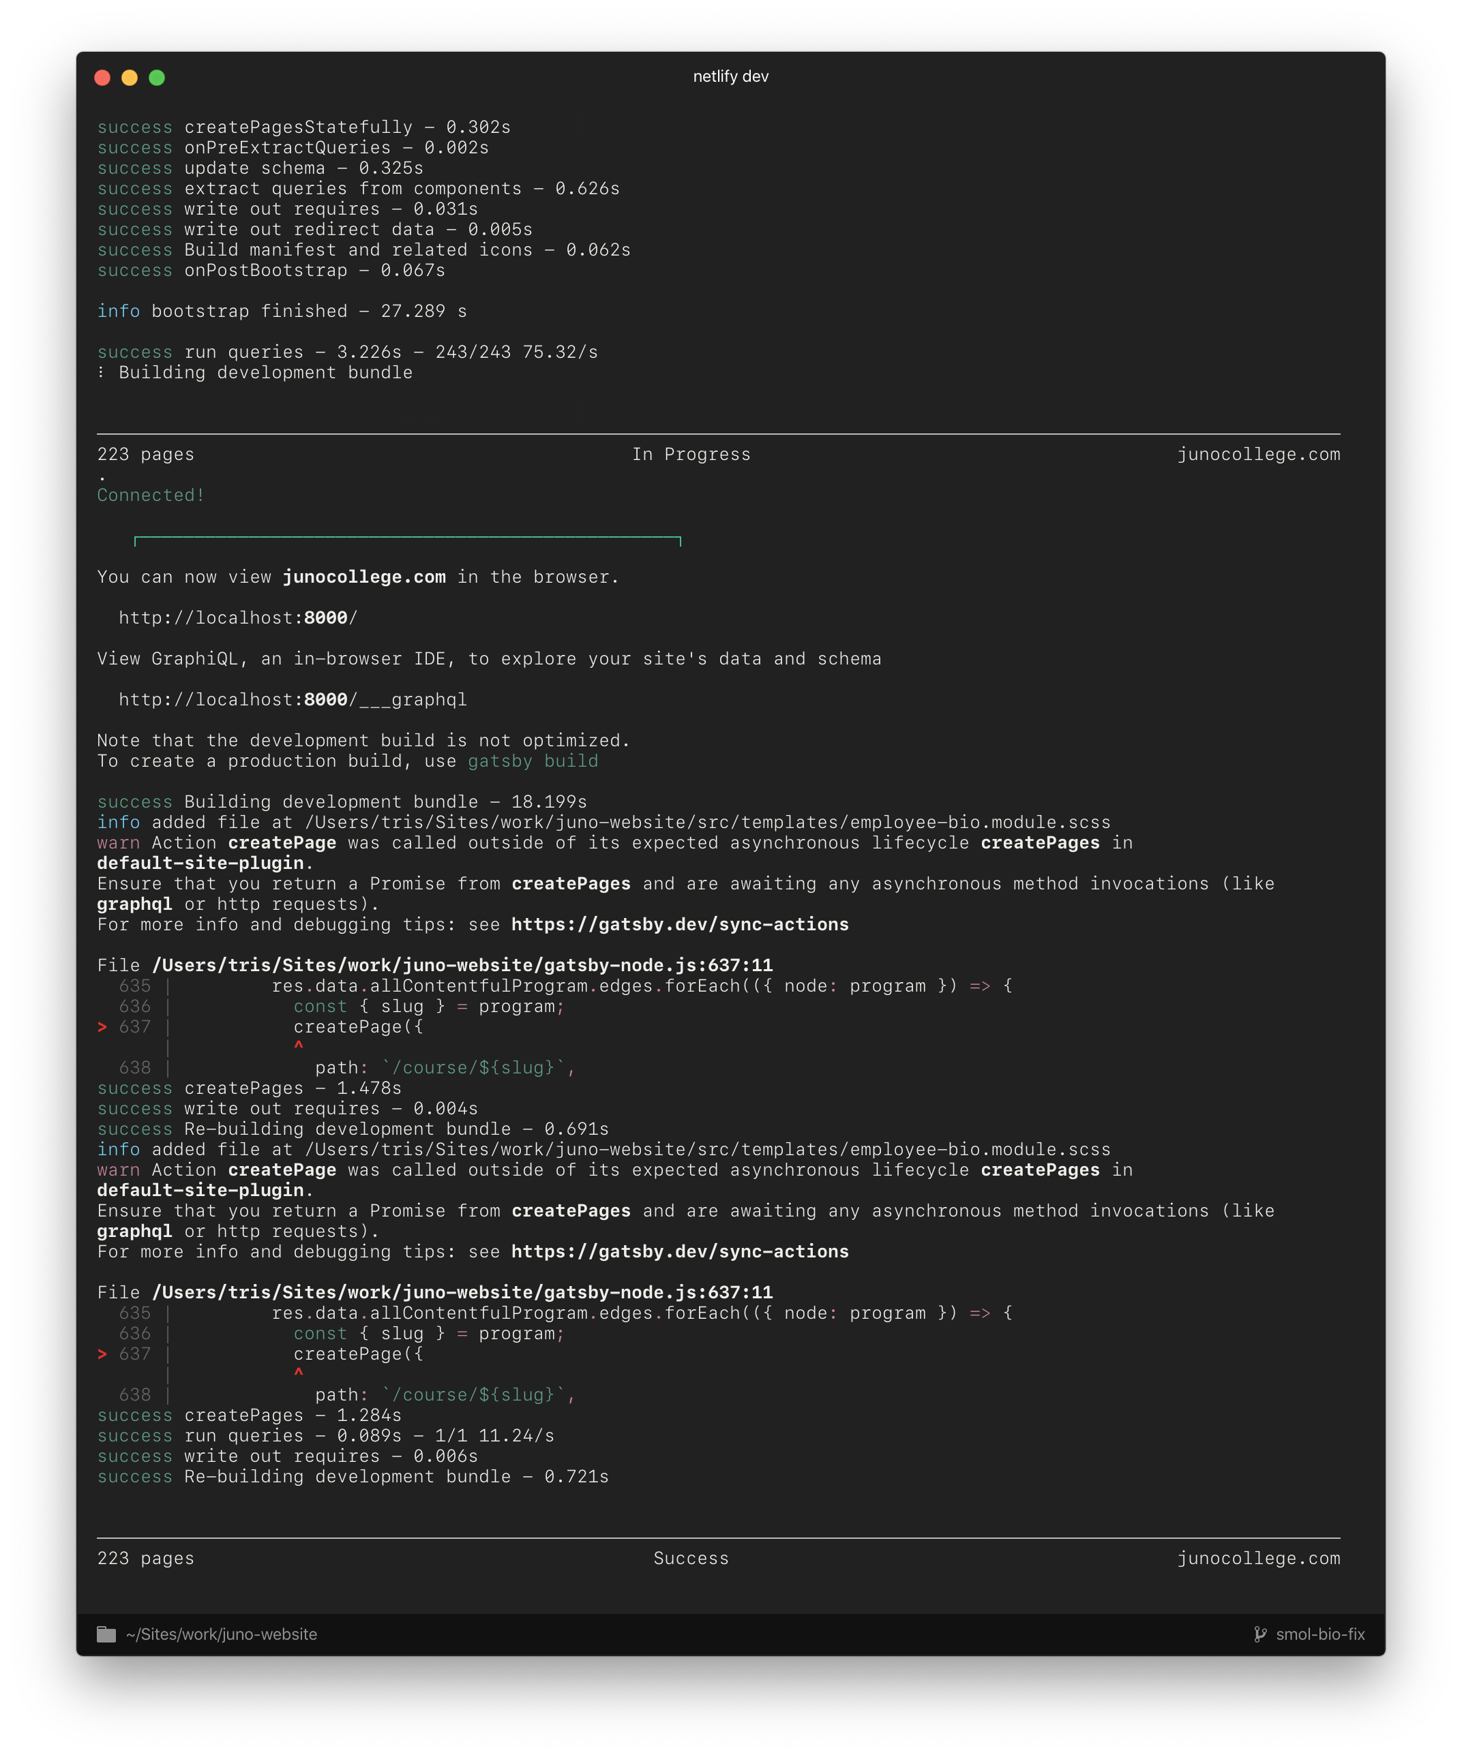Click 'write out requires – 0.006s' line

287,1456
